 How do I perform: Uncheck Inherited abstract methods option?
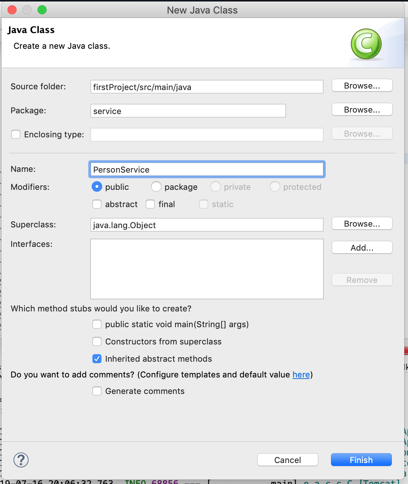click(97, 359)
